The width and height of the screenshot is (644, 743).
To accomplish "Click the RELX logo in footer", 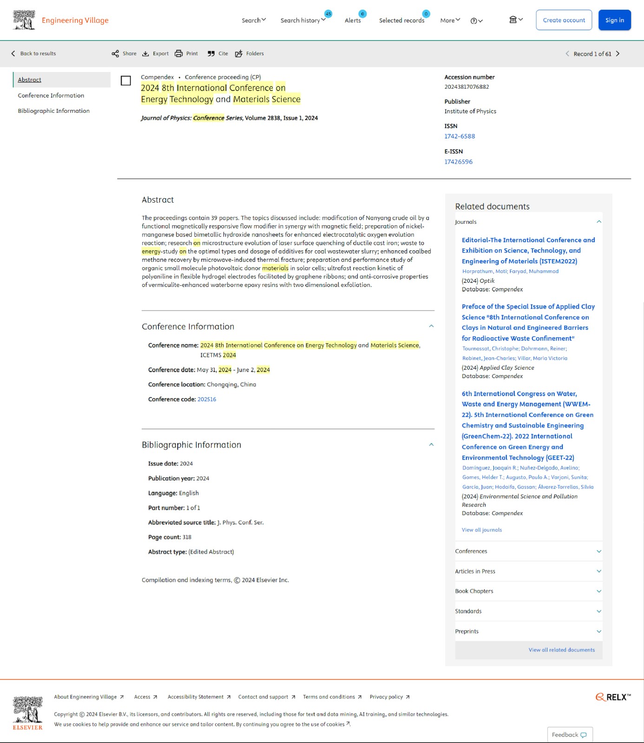I will (613, 697).
